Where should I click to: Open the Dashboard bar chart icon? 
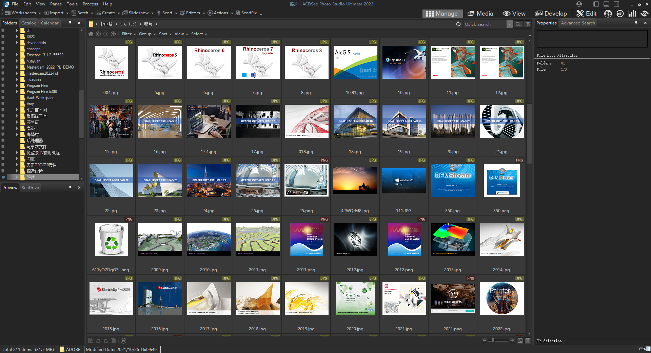(x=632, y=14)
